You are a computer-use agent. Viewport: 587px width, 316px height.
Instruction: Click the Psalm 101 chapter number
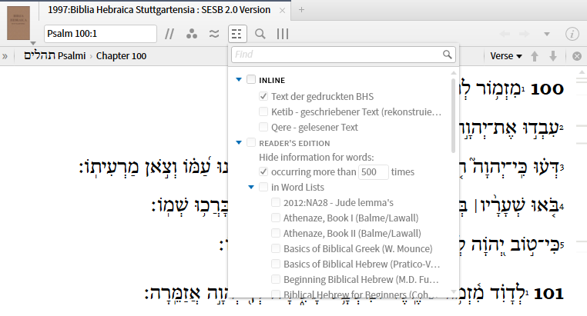[x=548, y=294]
